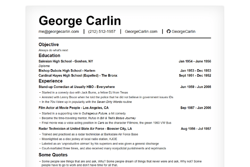The image size is (250, 167).
Task: Click the (212) 512-1957 phone number
Action: 102,32
